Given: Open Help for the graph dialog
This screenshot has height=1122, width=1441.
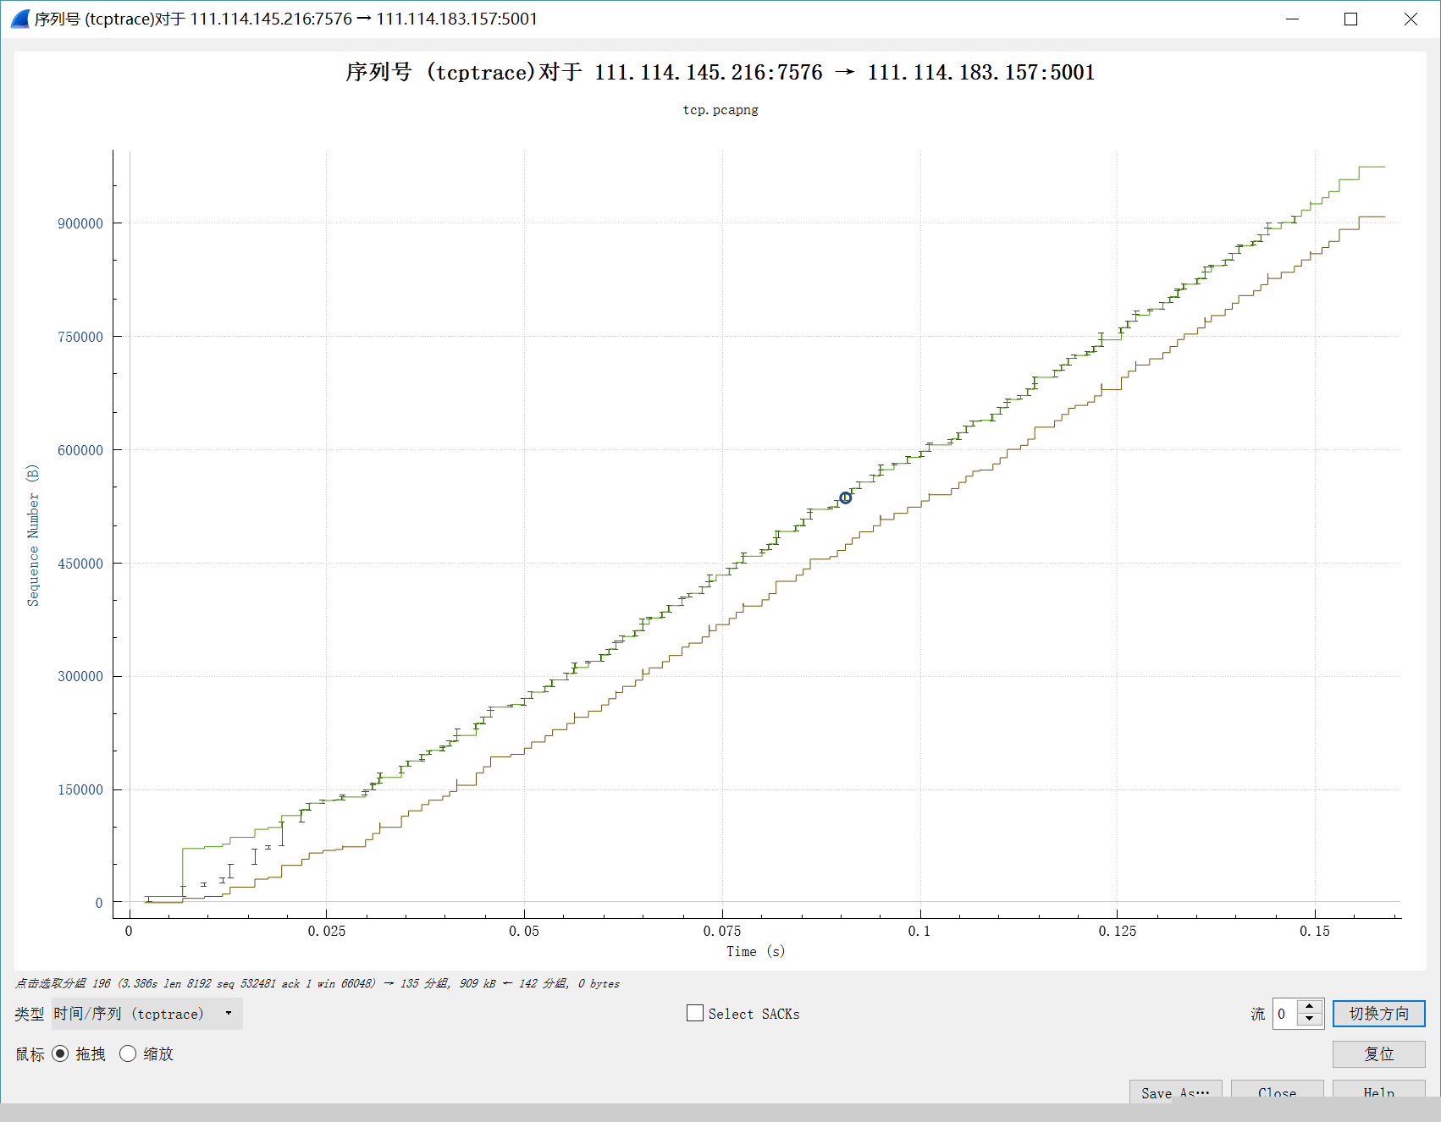Looking at the screenshot, I should 1378,1092.
